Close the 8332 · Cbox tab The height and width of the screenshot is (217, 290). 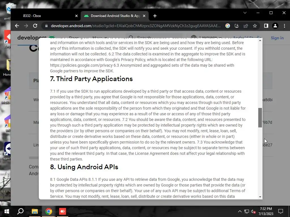click(x=76, y=16)
